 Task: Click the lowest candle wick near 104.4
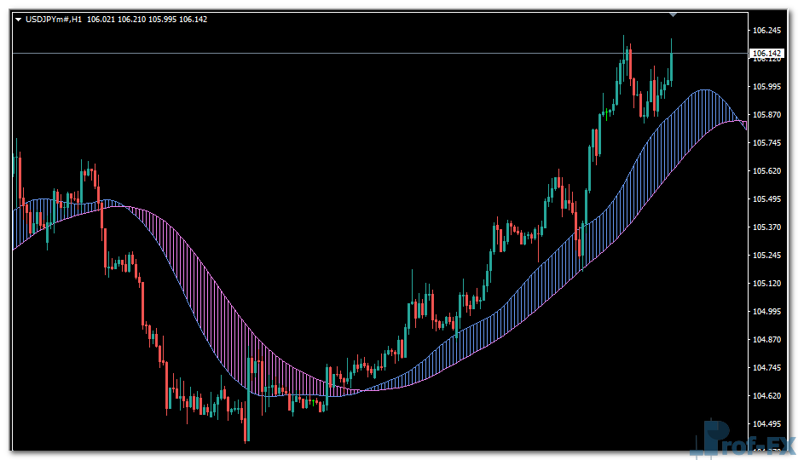click(x=246, y=434)
